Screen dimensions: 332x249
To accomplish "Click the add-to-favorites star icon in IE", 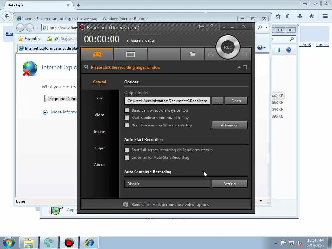I will [x=49, y=39].
